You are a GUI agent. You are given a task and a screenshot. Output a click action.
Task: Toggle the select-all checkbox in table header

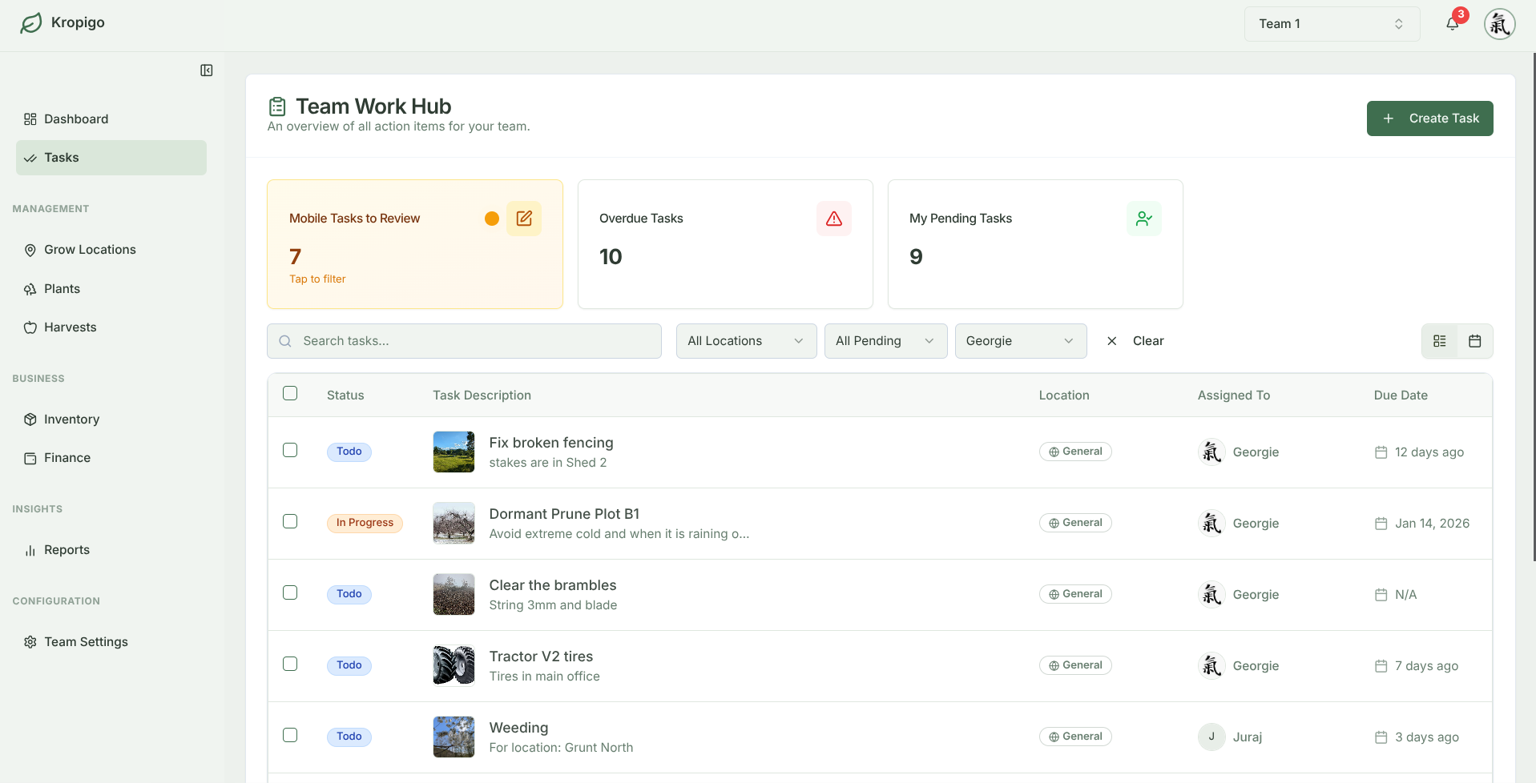[290, 394]
